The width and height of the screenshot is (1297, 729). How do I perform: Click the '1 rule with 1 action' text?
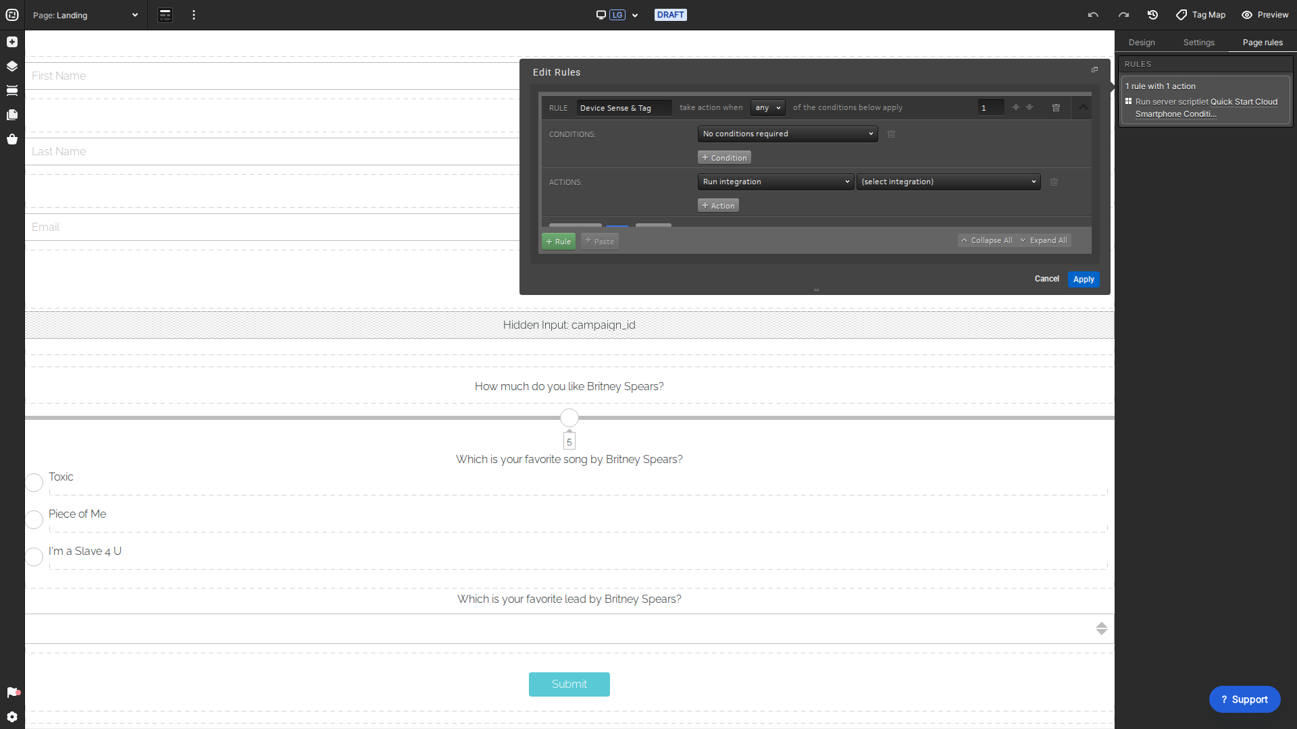coord(1161,86)
